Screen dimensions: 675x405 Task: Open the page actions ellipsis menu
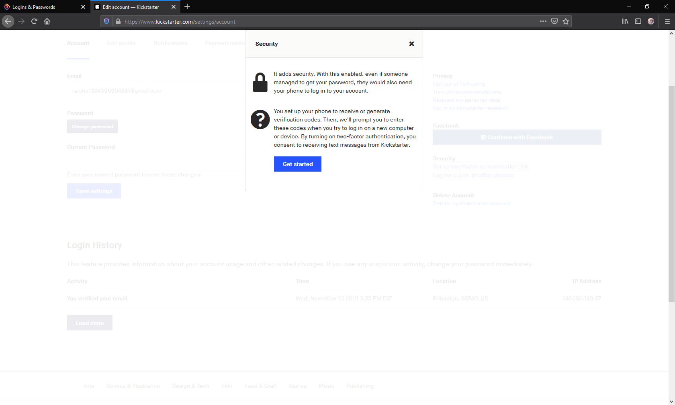coord(543,21)
